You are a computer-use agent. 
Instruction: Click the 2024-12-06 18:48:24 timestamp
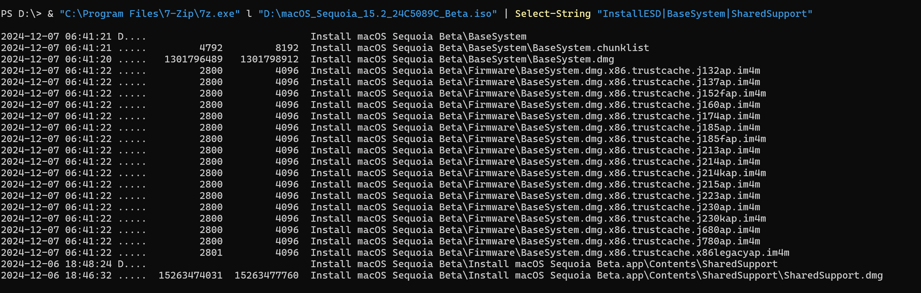pos(56,264)
